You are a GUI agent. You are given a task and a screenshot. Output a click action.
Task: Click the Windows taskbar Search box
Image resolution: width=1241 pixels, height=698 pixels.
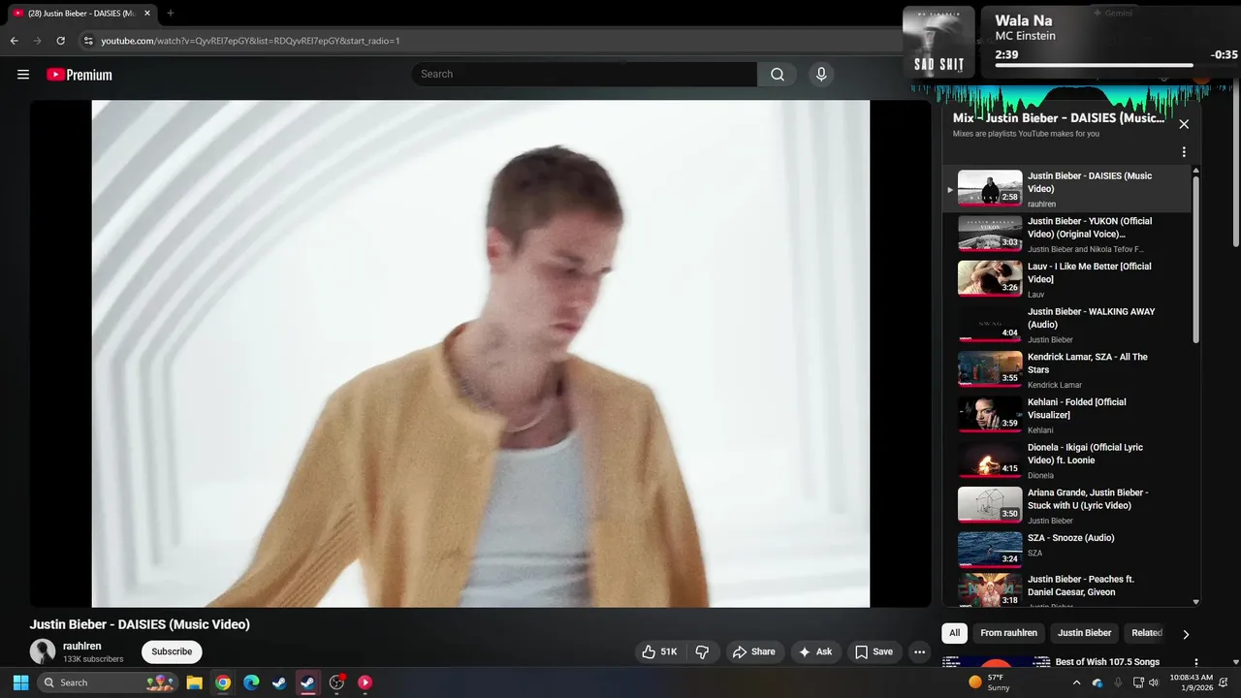point(108,682)
